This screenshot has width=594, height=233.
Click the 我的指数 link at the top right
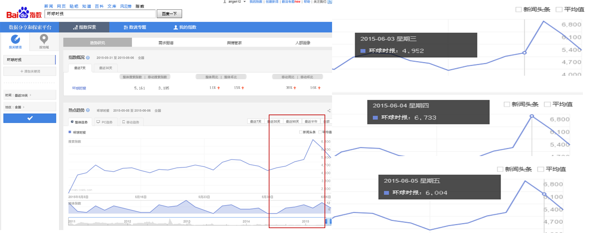pos(256,2)
